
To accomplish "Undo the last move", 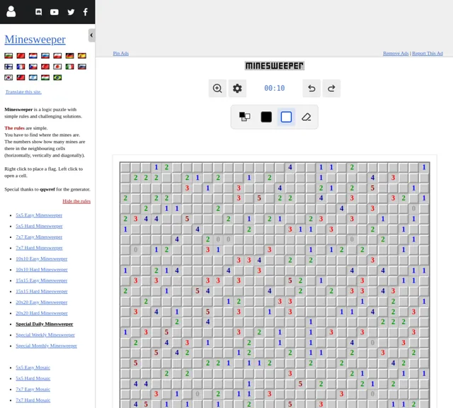I will (x=311, y=89).
